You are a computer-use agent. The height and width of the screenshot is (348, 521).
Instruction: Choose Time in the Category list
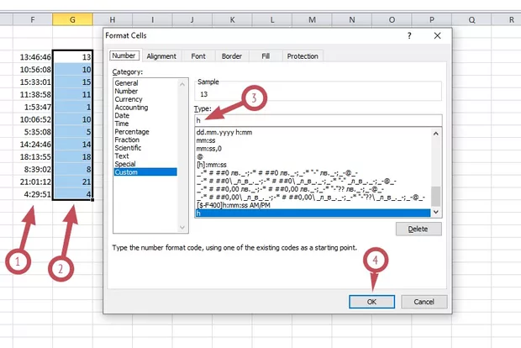[123, 124]
